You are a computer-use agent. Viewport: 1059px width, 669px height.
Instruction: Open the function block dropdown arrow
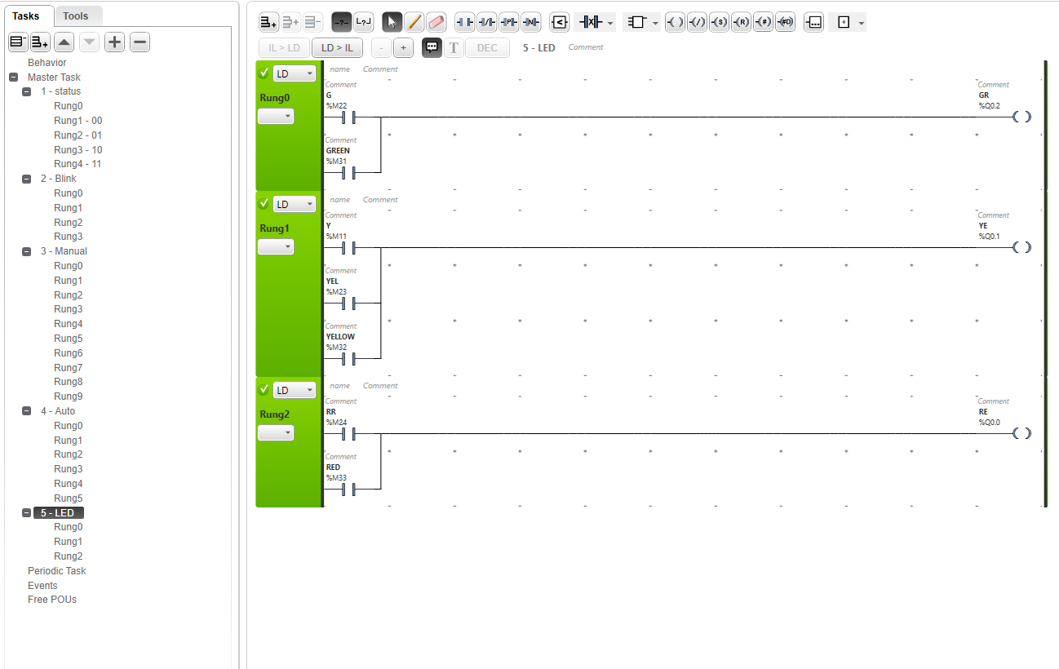[656, 23]
